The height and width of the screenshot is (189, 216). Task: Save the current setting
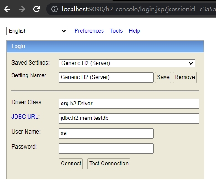click(163, 77)
